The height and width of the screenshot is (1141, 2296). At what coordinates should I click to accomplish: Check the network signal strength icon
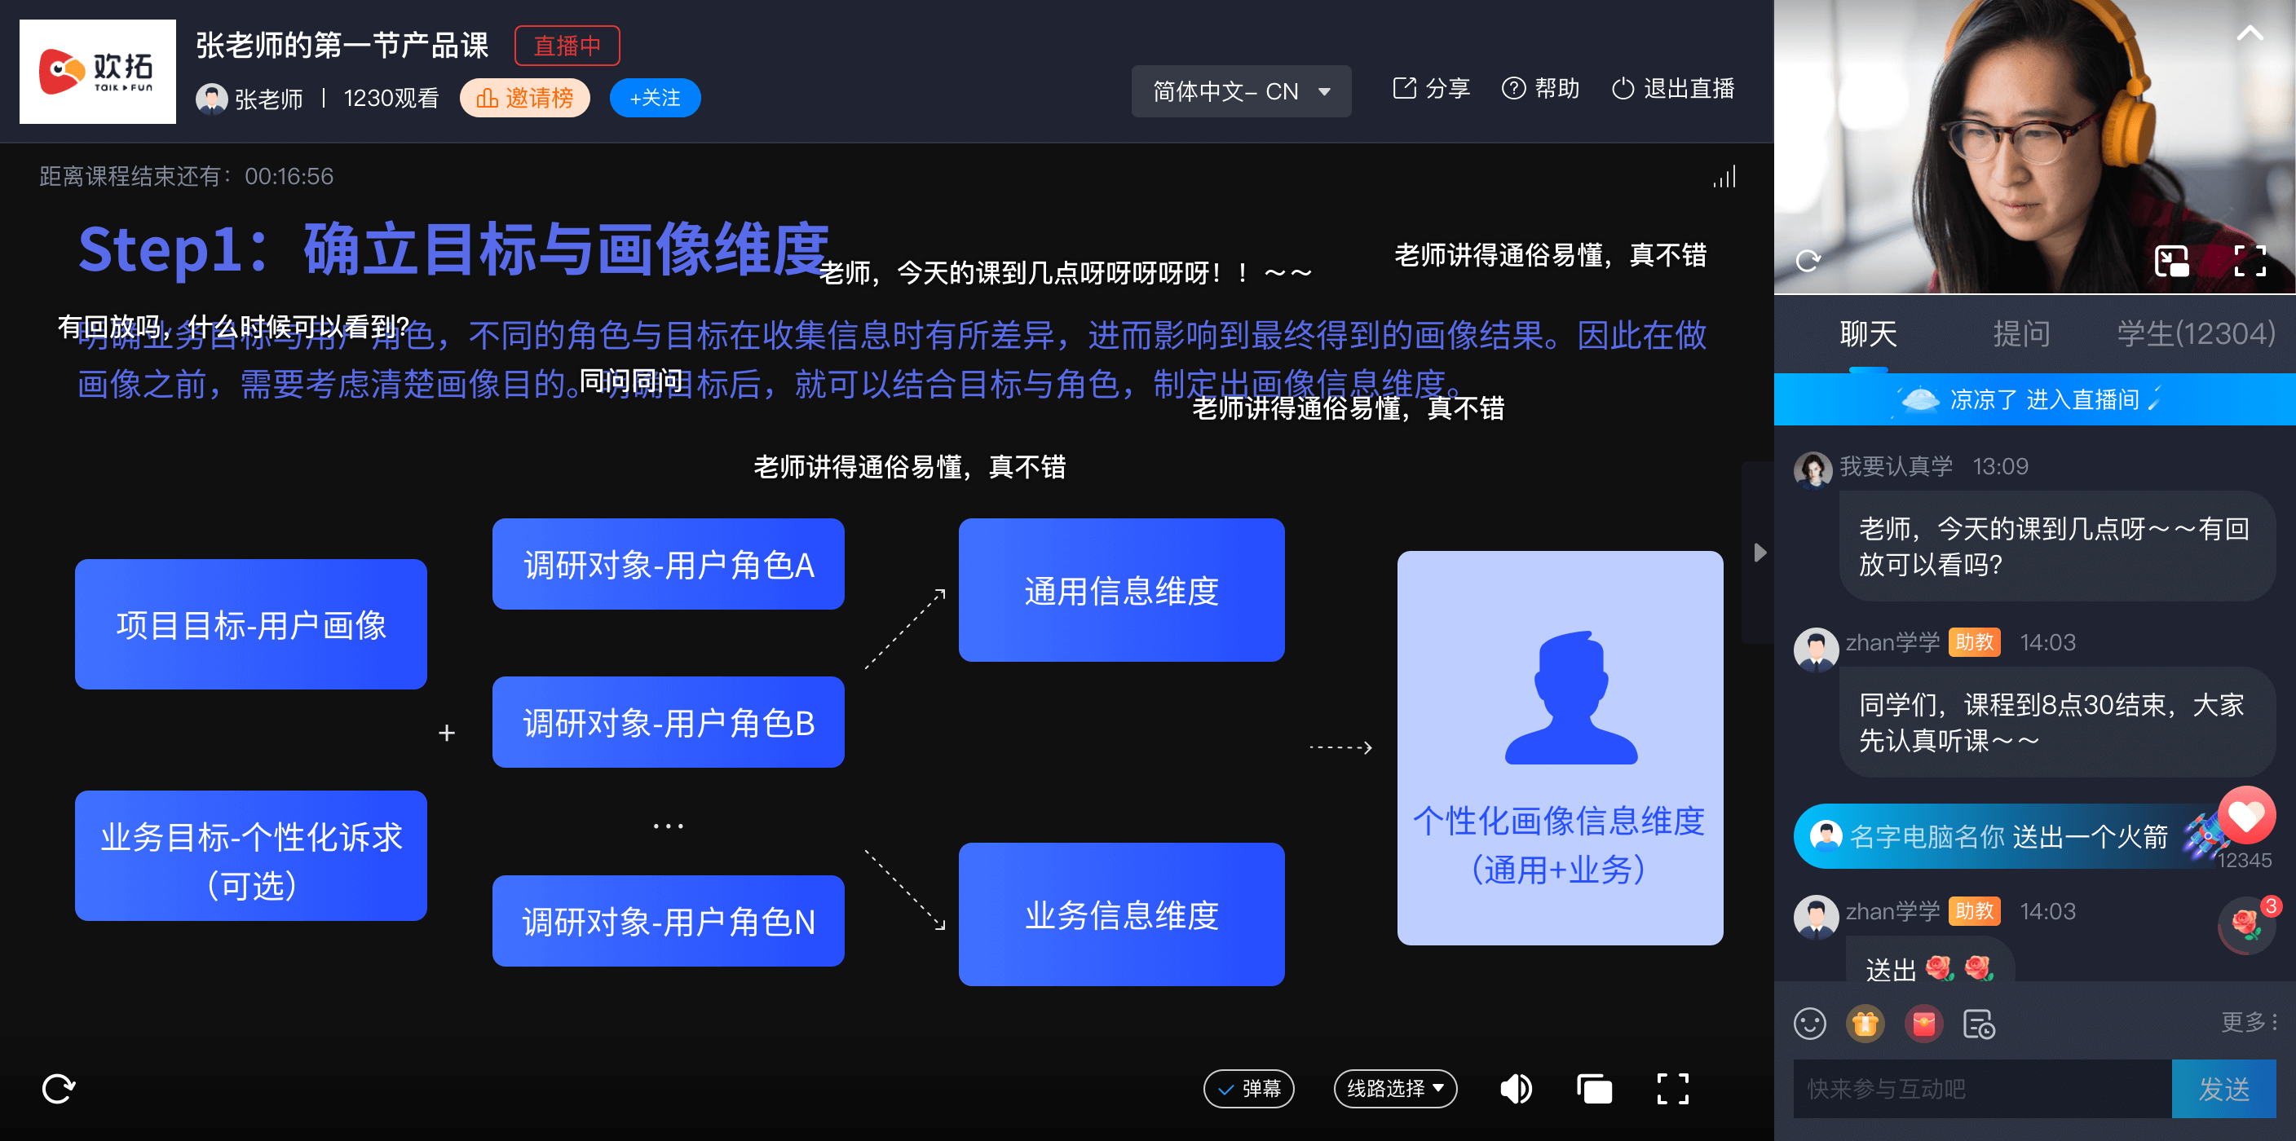click(1724, 176)
